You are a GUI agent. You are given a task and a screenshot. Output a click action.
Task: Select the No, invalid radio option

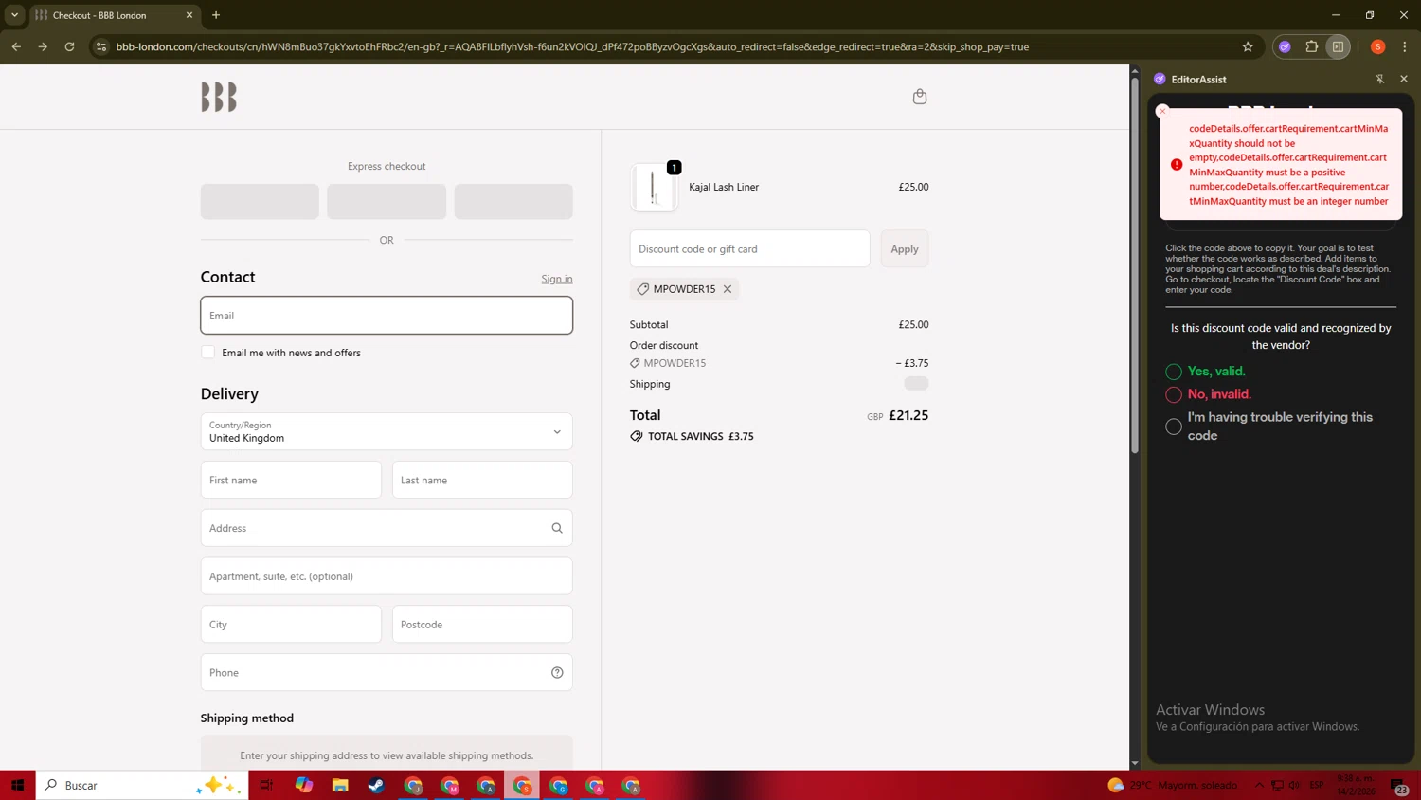(1174, 394)
